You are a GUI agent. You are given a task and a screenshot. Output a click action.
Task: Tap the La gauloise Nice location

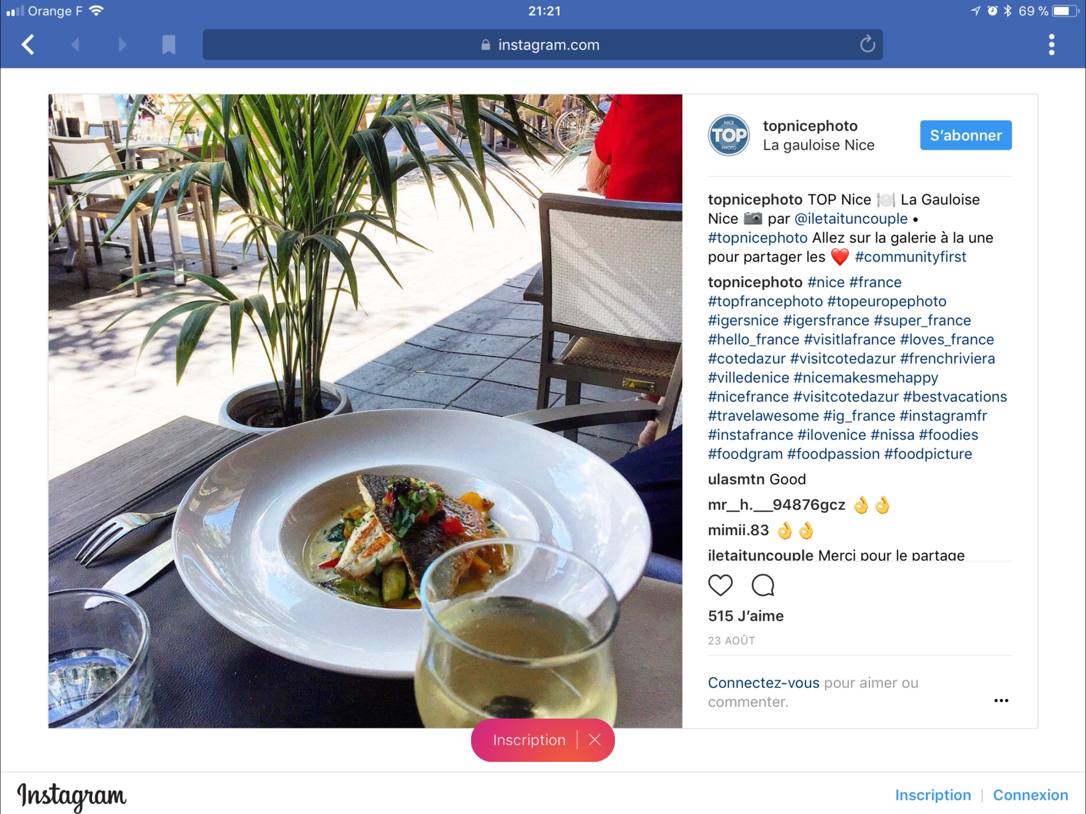818,145
